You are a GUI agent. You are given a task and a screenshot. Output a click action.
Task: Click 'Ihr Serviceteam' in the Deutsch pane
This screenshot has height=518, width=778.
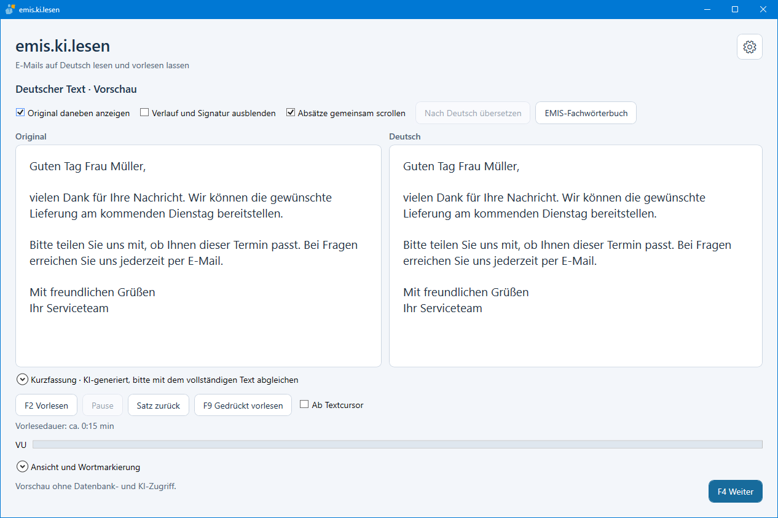[x=442, y=308]
